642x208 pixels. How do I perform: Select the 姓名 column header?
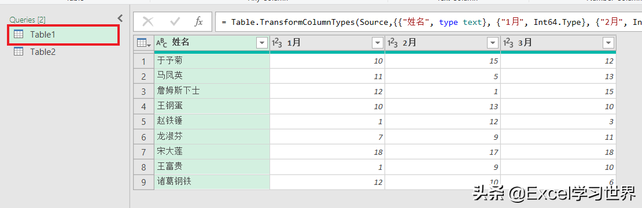click(x=212, y=43)
